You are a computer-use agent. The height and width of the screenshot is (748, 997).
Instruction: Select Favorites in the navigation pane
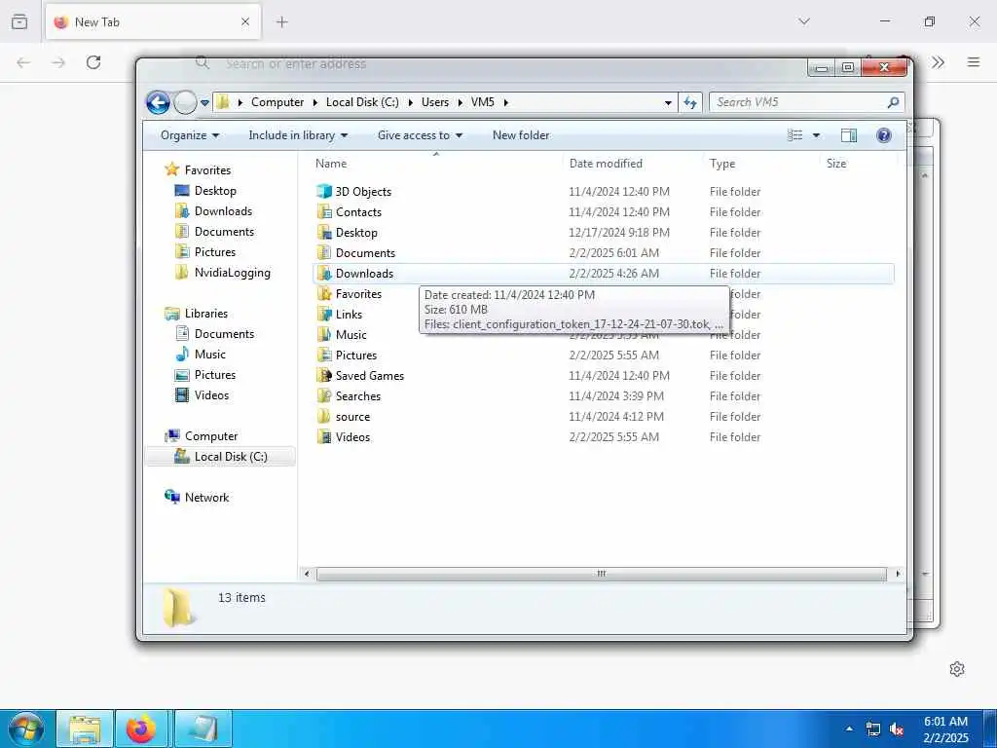[198, 169]
